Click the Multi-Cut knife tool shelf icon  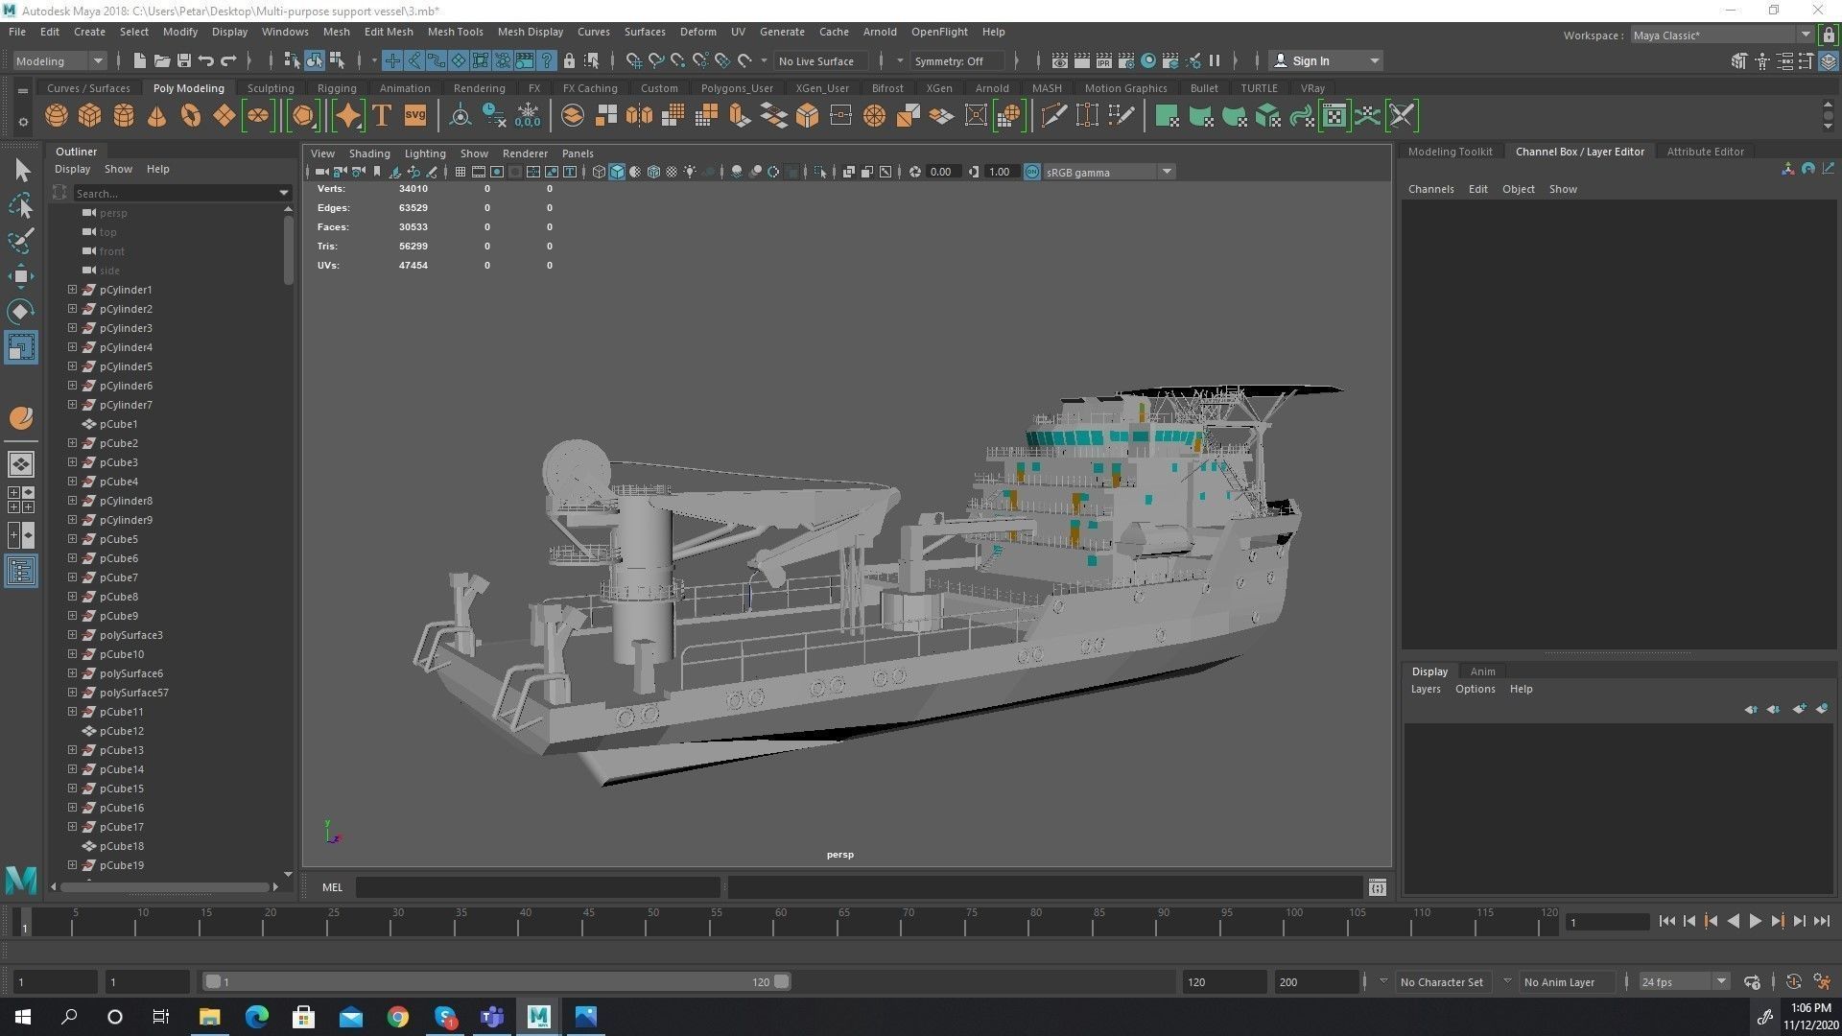(x=1053, y=116)
